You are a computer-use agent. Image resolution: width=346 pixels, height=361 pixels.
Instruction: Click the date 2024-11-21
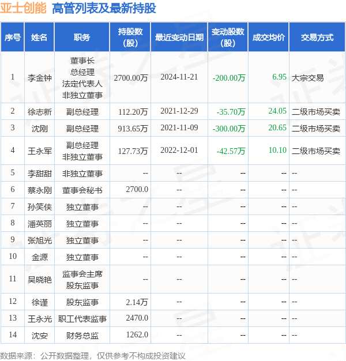179,77
